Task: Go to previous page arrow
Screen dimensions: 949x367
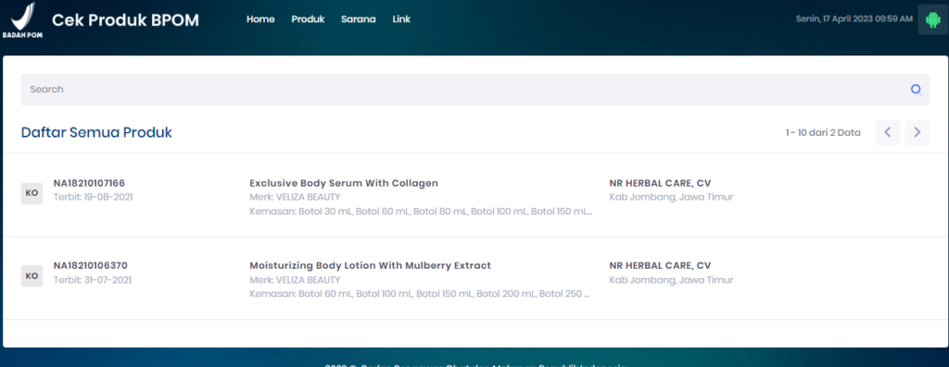Action: pos(887,132)
